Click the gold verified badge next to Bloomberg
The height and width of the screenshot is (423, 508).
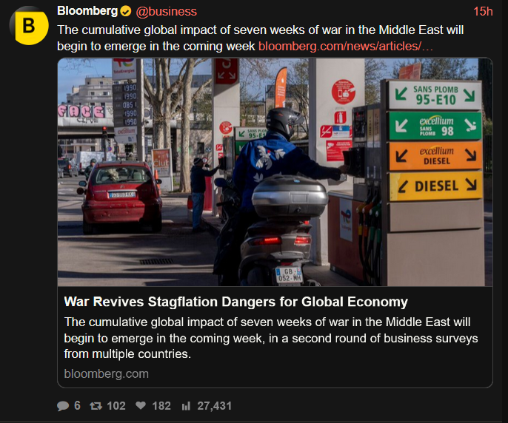tap(126, 12)
